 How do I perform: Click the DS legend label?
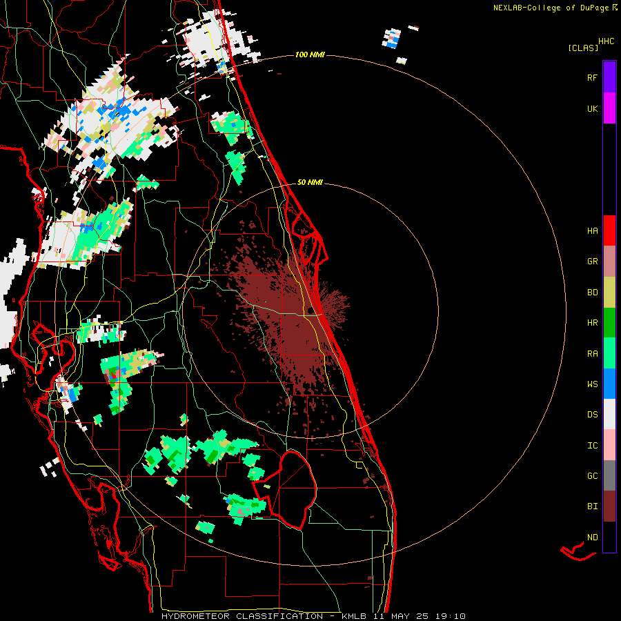(592, 414)
